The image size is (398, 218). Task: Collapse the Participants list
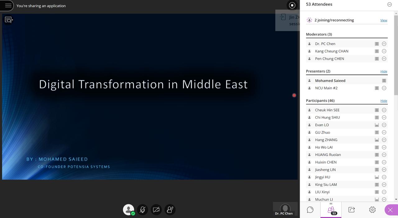(x=384, y=101)
